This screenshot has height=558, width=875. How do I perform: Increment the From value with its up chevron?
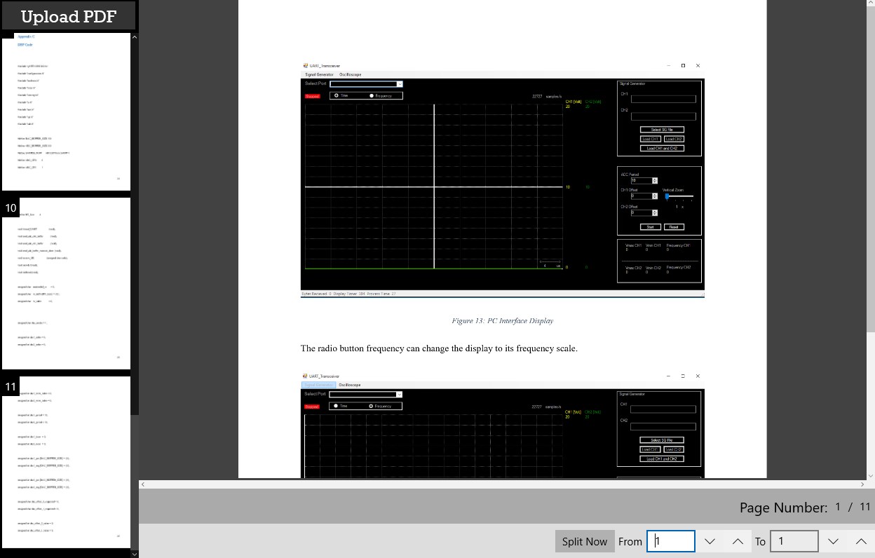coord(737,540)
